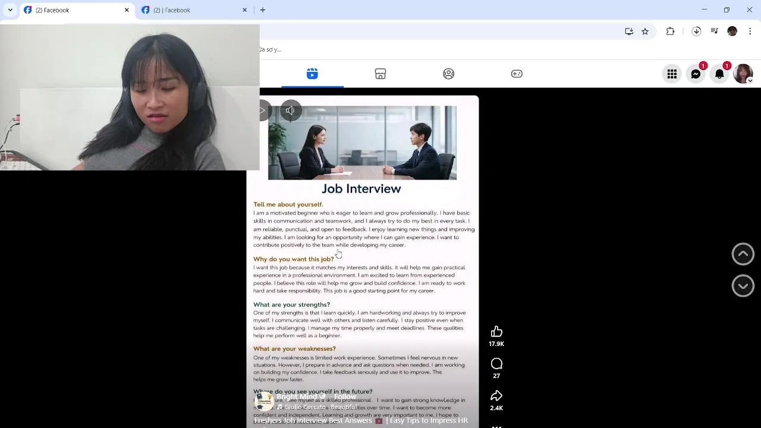Click the Bright Mind page name
Image resolution: width=761 pixels, height=428 pixels.
pyautogui.click(x=297, y=396)
